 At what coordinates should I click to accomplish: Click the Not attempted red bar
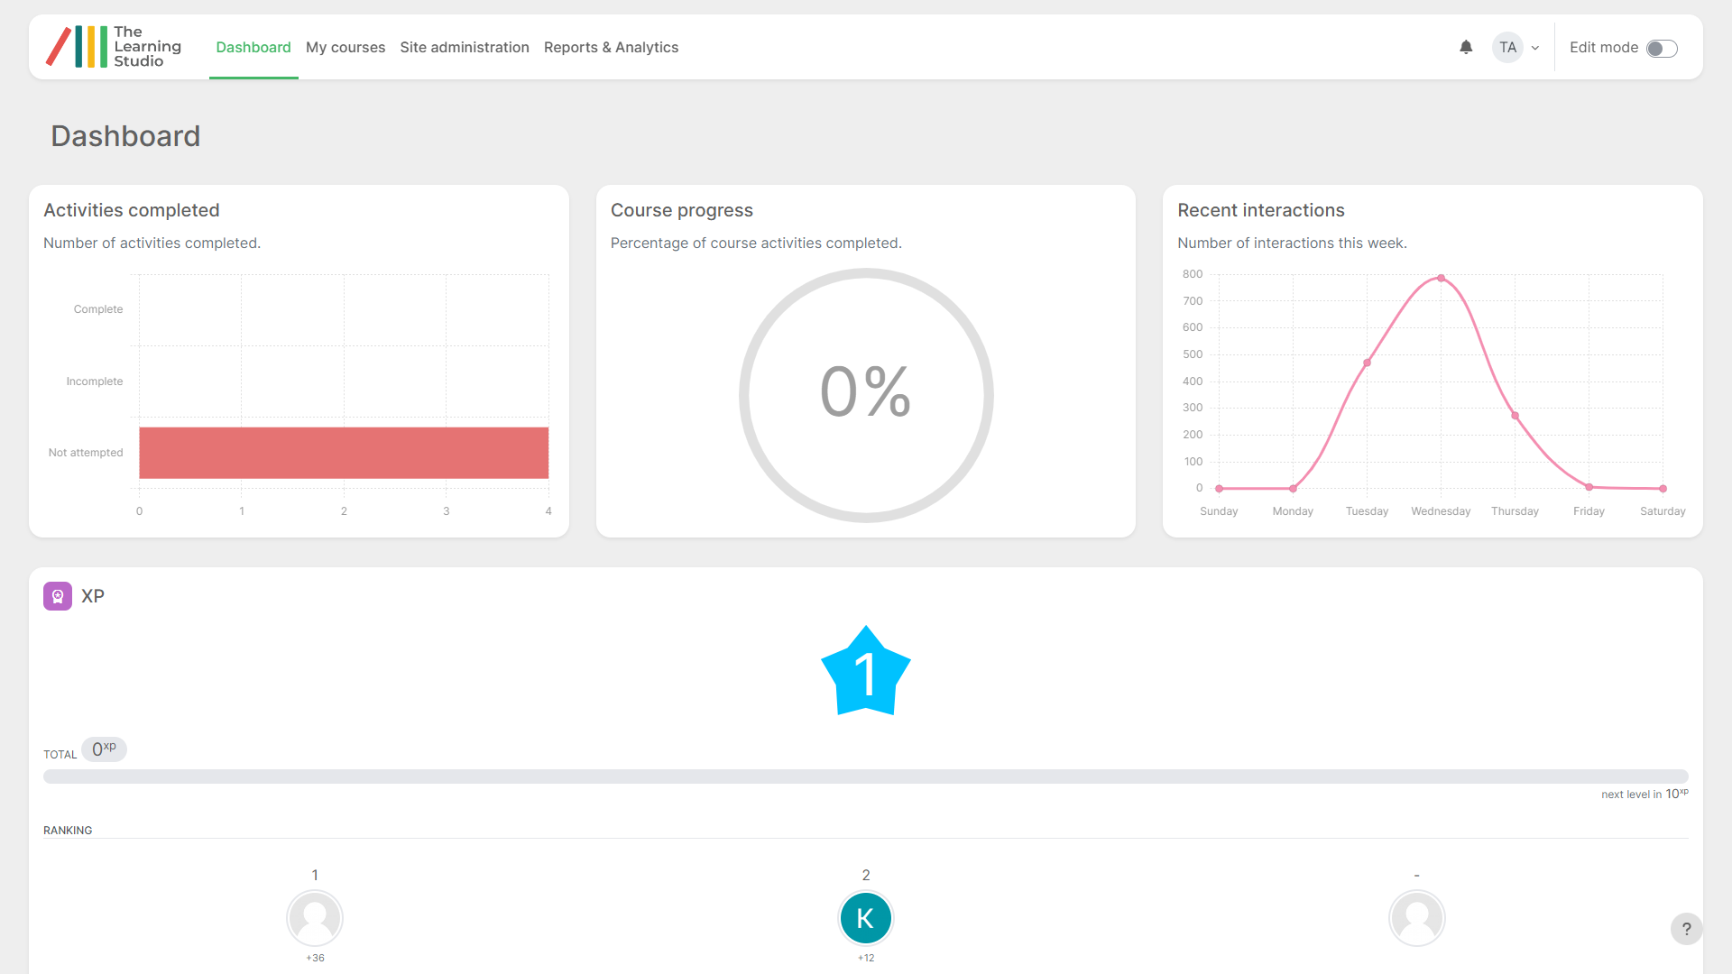tap(344, 453)
